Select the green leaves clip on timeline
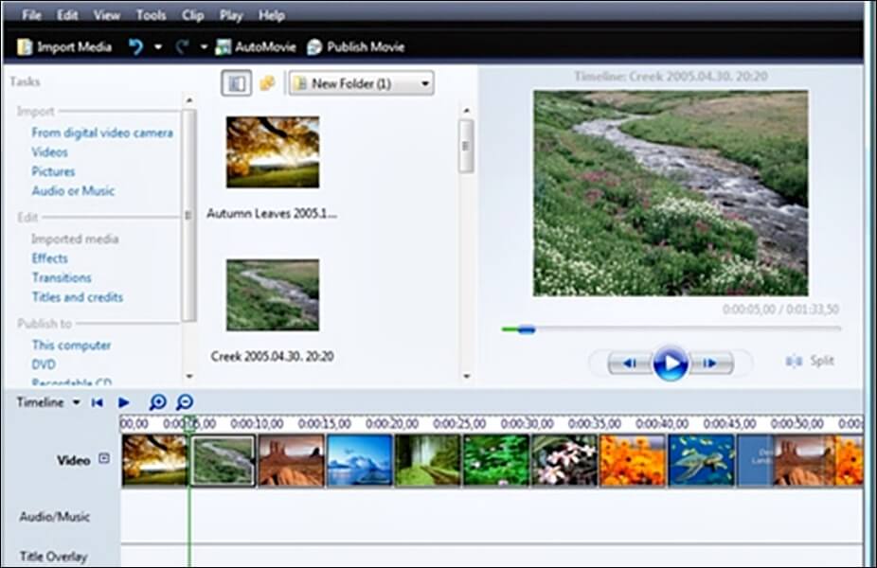 (496, 460)
